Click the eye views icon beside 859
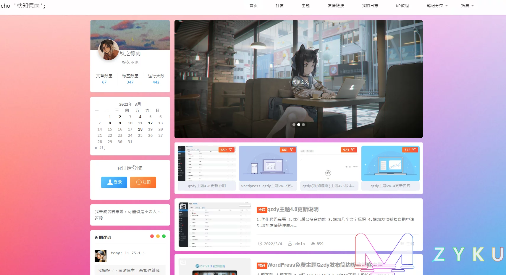Image resolution: width=506 pixels, height=275 pixels. coord(313,244)
